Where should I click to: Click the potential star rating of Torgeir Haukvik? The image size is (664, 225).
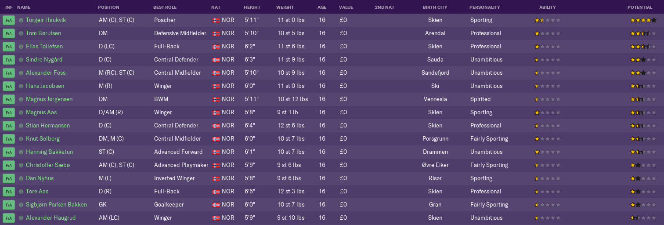643,20
